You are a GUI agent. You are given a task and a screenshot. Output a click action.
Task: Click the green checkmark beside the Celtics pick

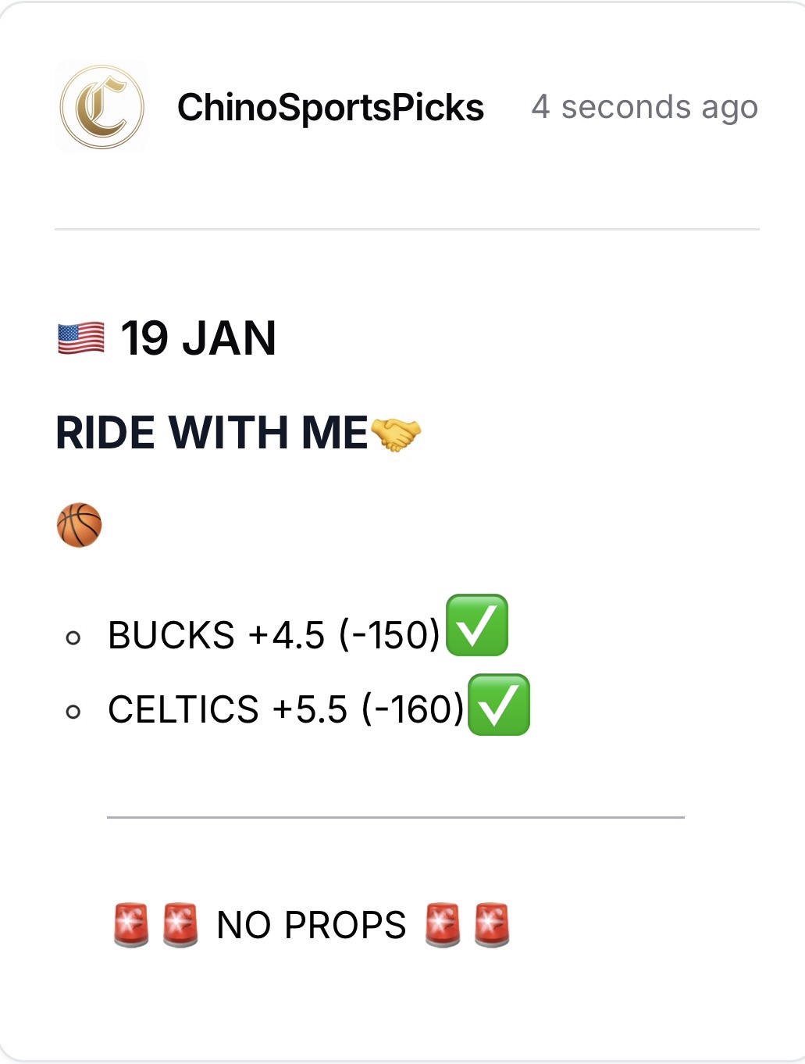tap(499, 705)
